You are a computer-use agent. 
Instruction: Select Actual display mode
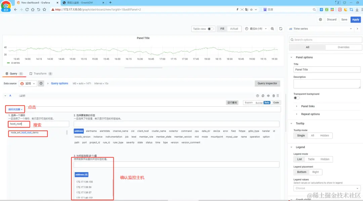click(x=234, y=29)
